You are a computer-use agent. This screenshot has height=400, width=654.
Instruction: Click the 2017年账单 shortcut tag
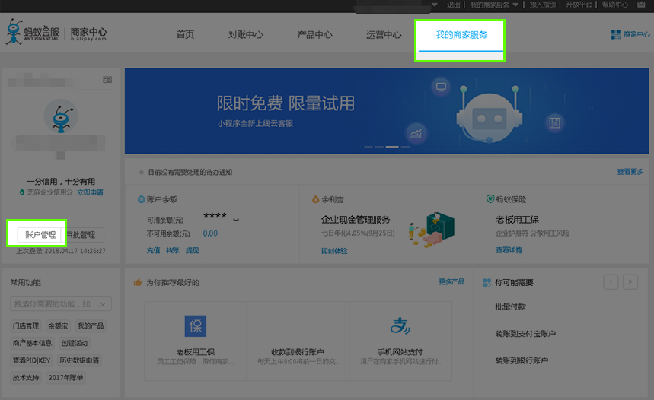coord(66,377)
